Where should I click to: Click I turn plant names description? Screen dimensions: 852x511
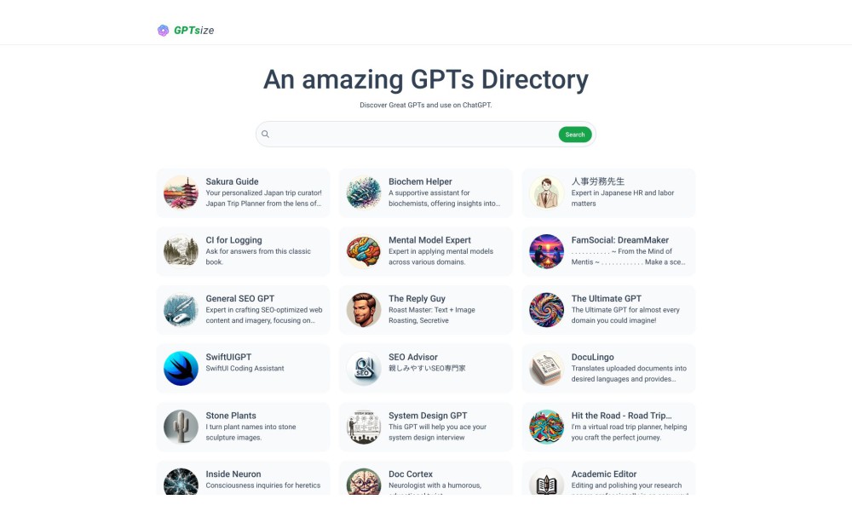coord(250,433)
